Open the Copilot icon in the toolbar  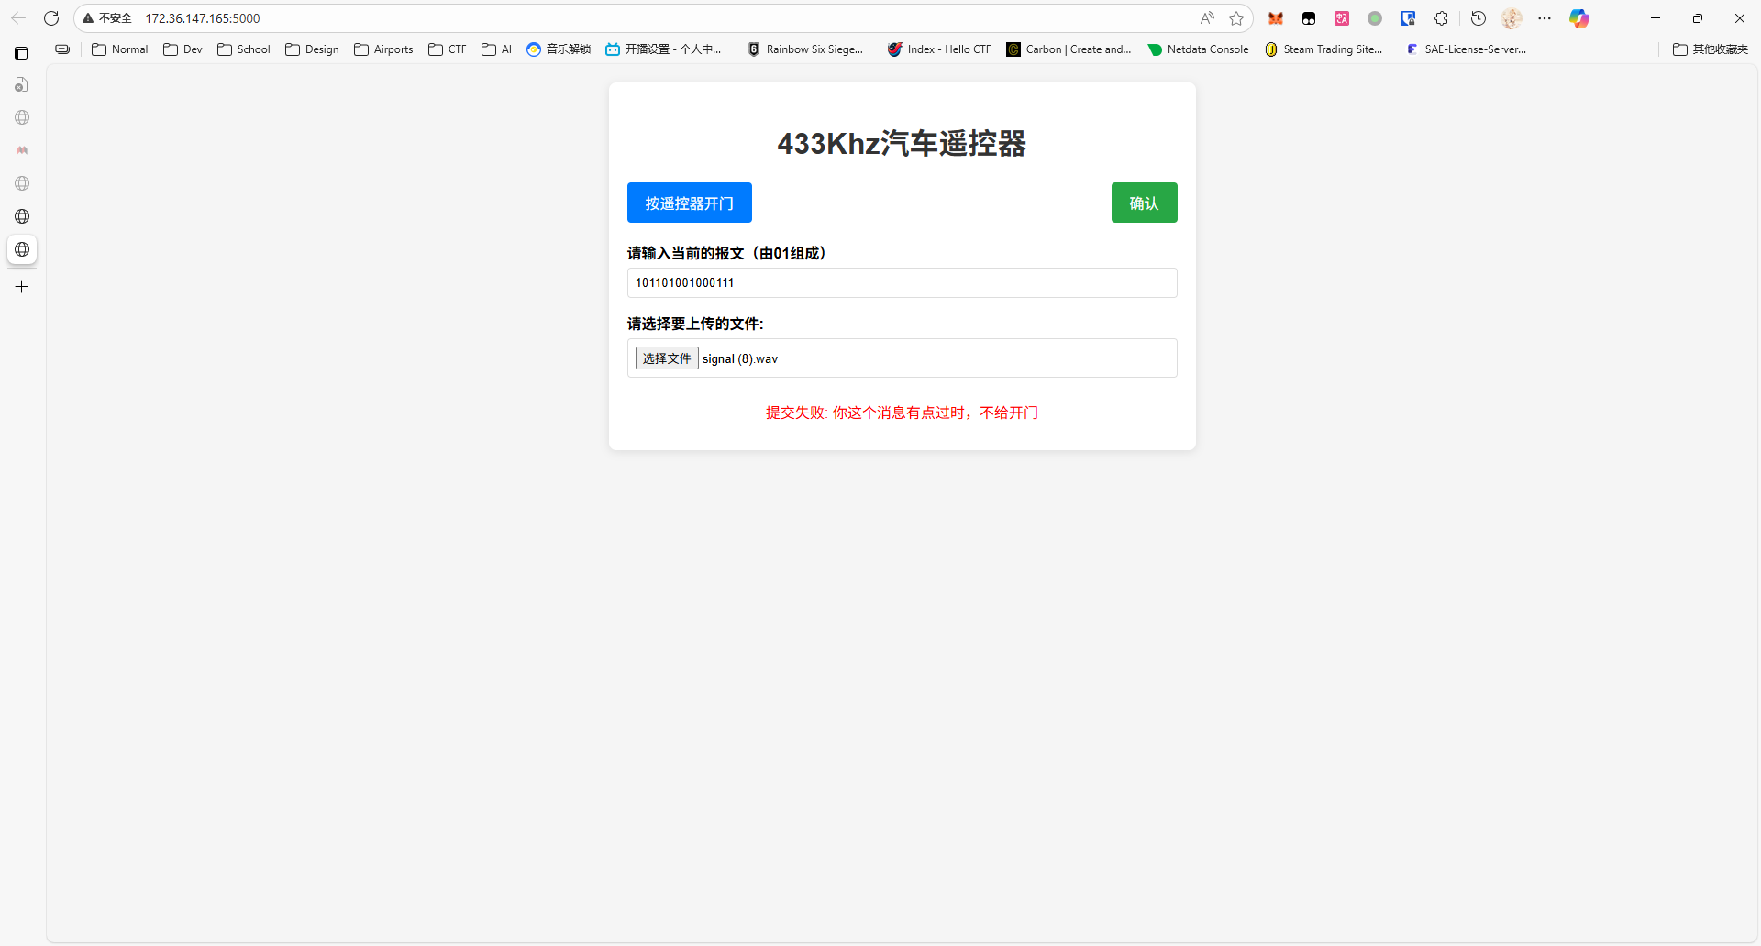pyautogui.click(x=1578, y=18)
